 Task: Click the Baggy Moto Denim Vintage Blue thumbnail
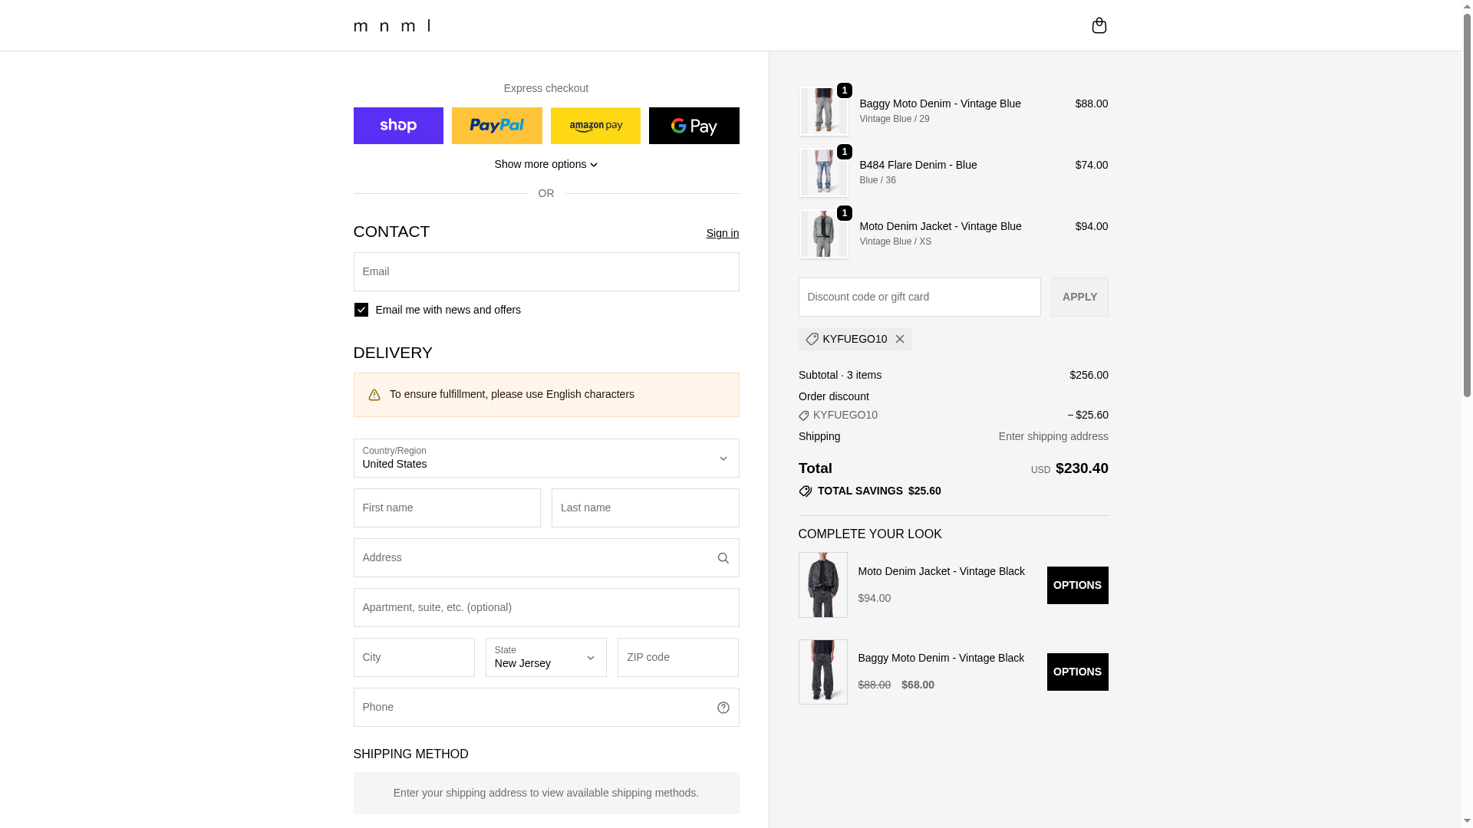[823, 111]
